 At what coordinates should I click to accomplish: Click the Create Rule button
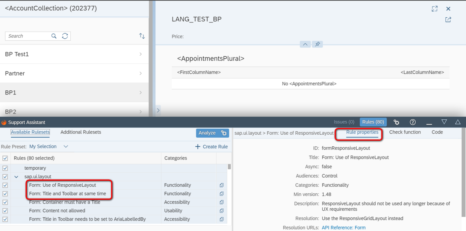(x=212, y=146)
